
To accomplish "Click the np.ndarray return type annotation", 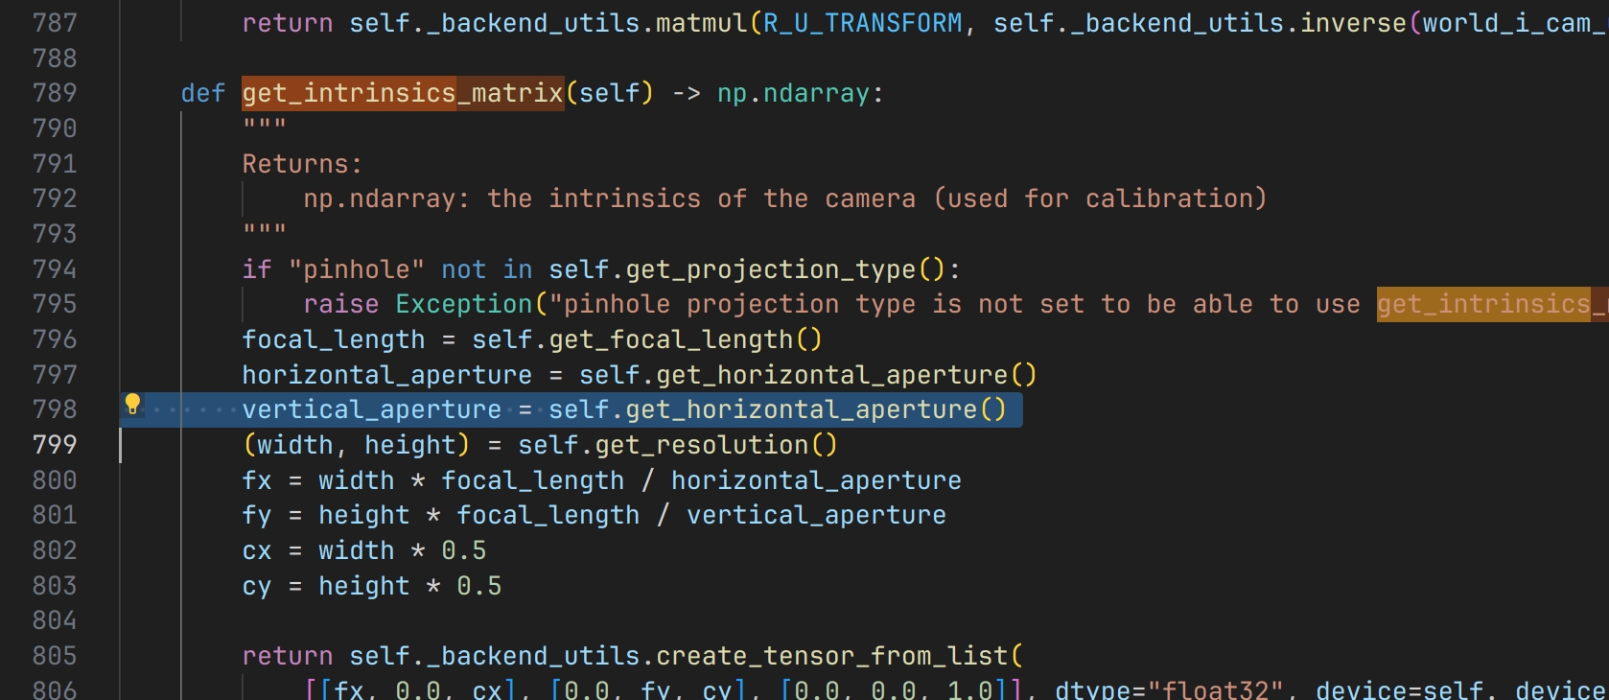I will point(793,93).
